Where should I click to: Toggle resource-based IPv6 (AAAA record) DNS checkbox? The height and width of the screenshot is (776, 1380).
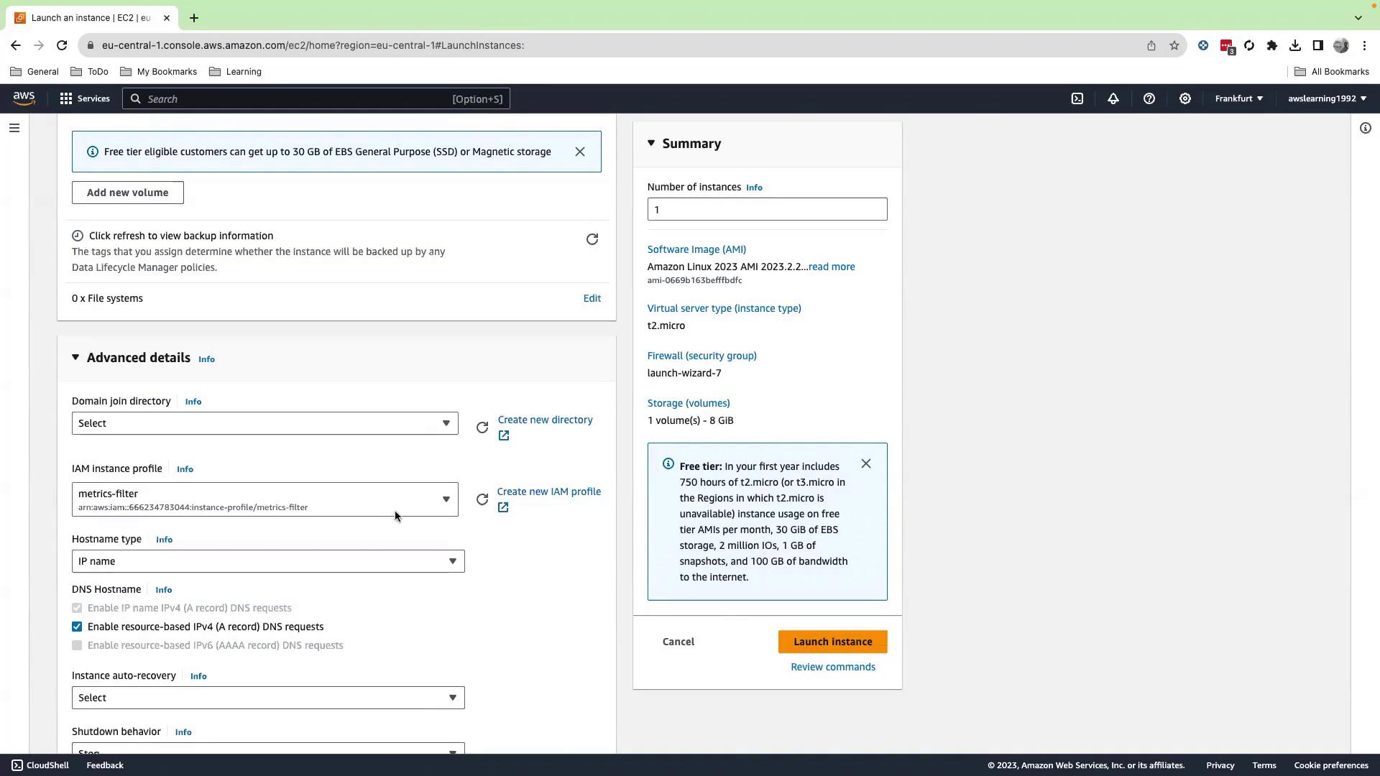point(77,645)
